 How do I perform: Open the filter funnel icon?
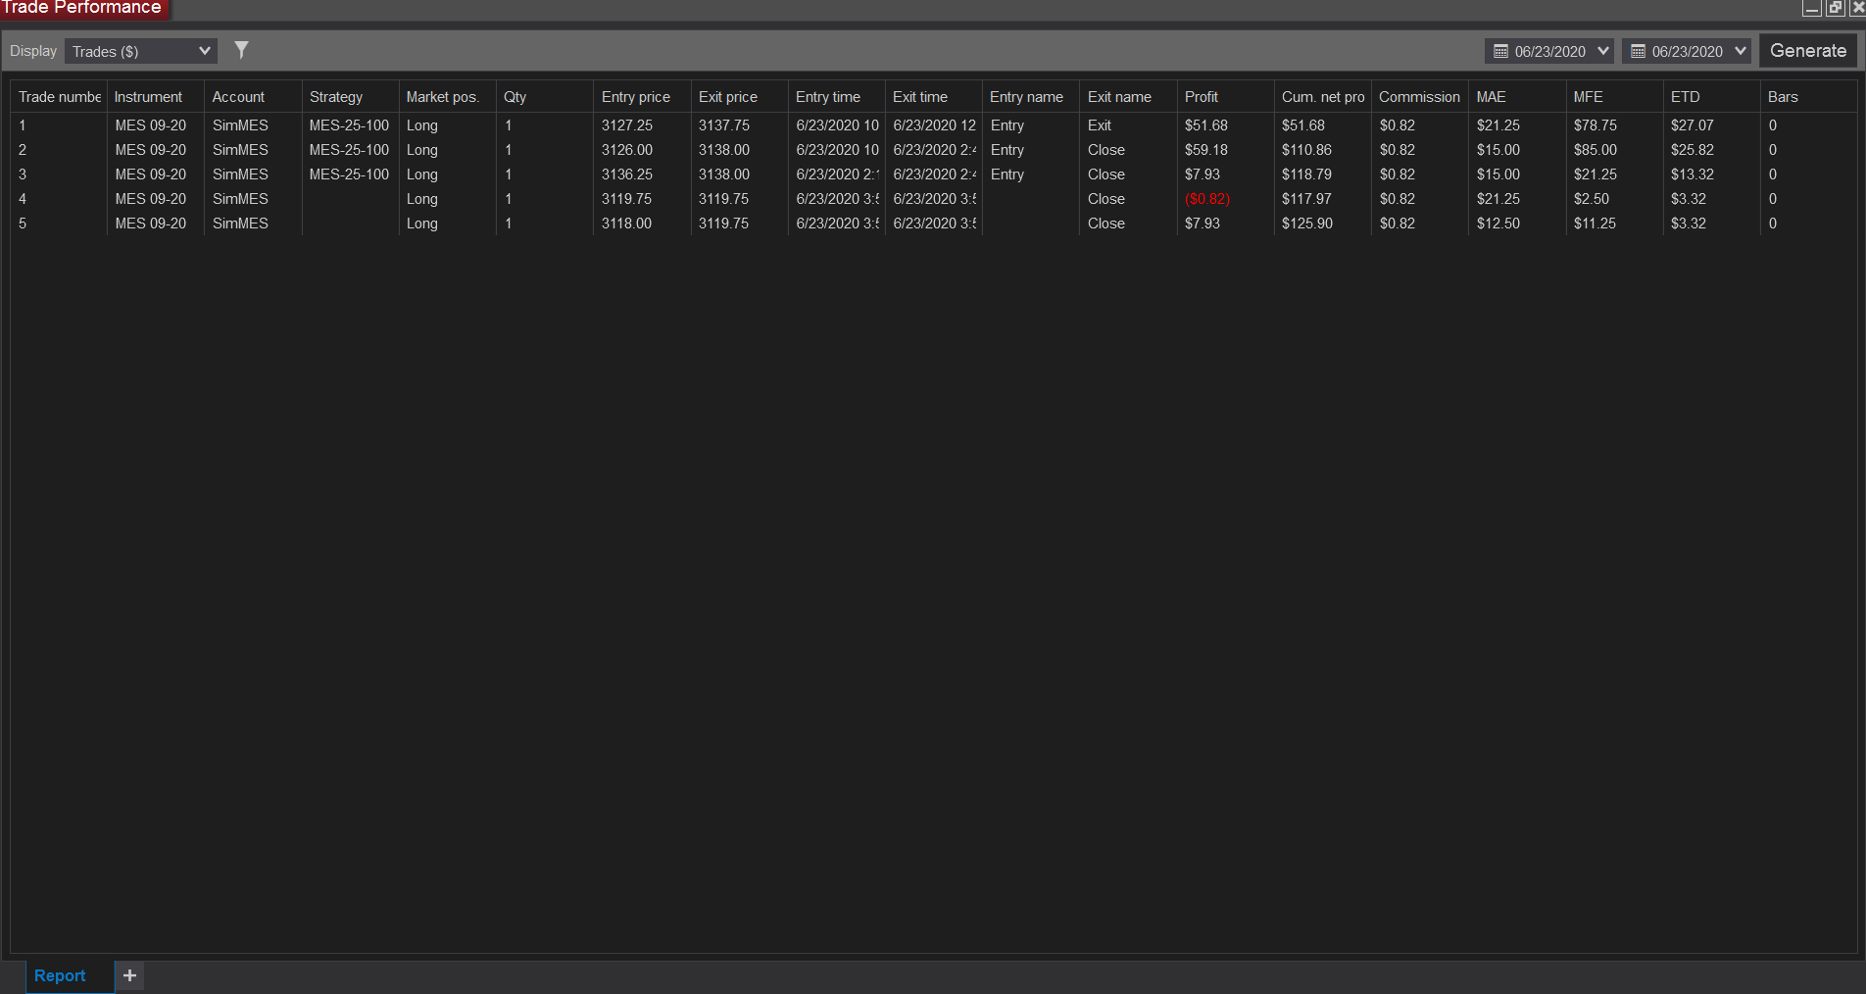[241, 50]
